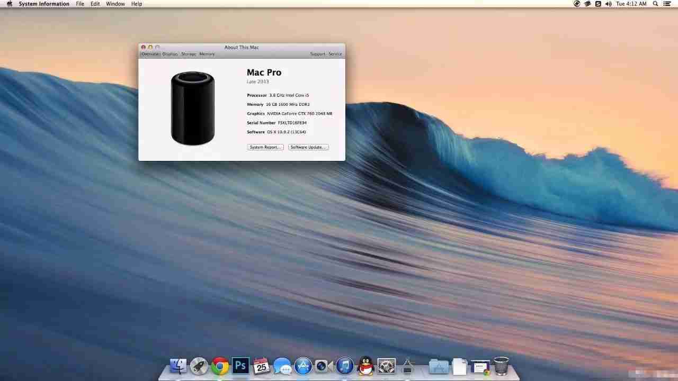
Task: Open the Trash in dock
Action: point(501,366)
